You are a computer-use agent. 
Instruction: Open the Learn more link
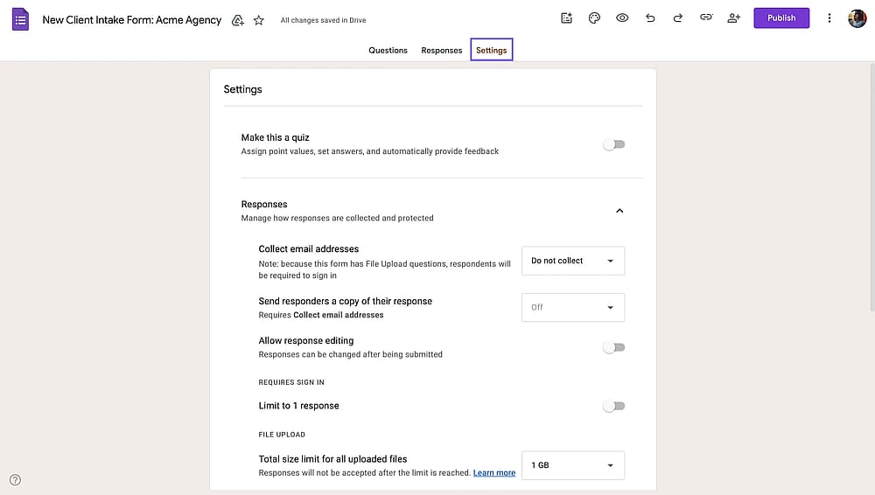(493, 472)
